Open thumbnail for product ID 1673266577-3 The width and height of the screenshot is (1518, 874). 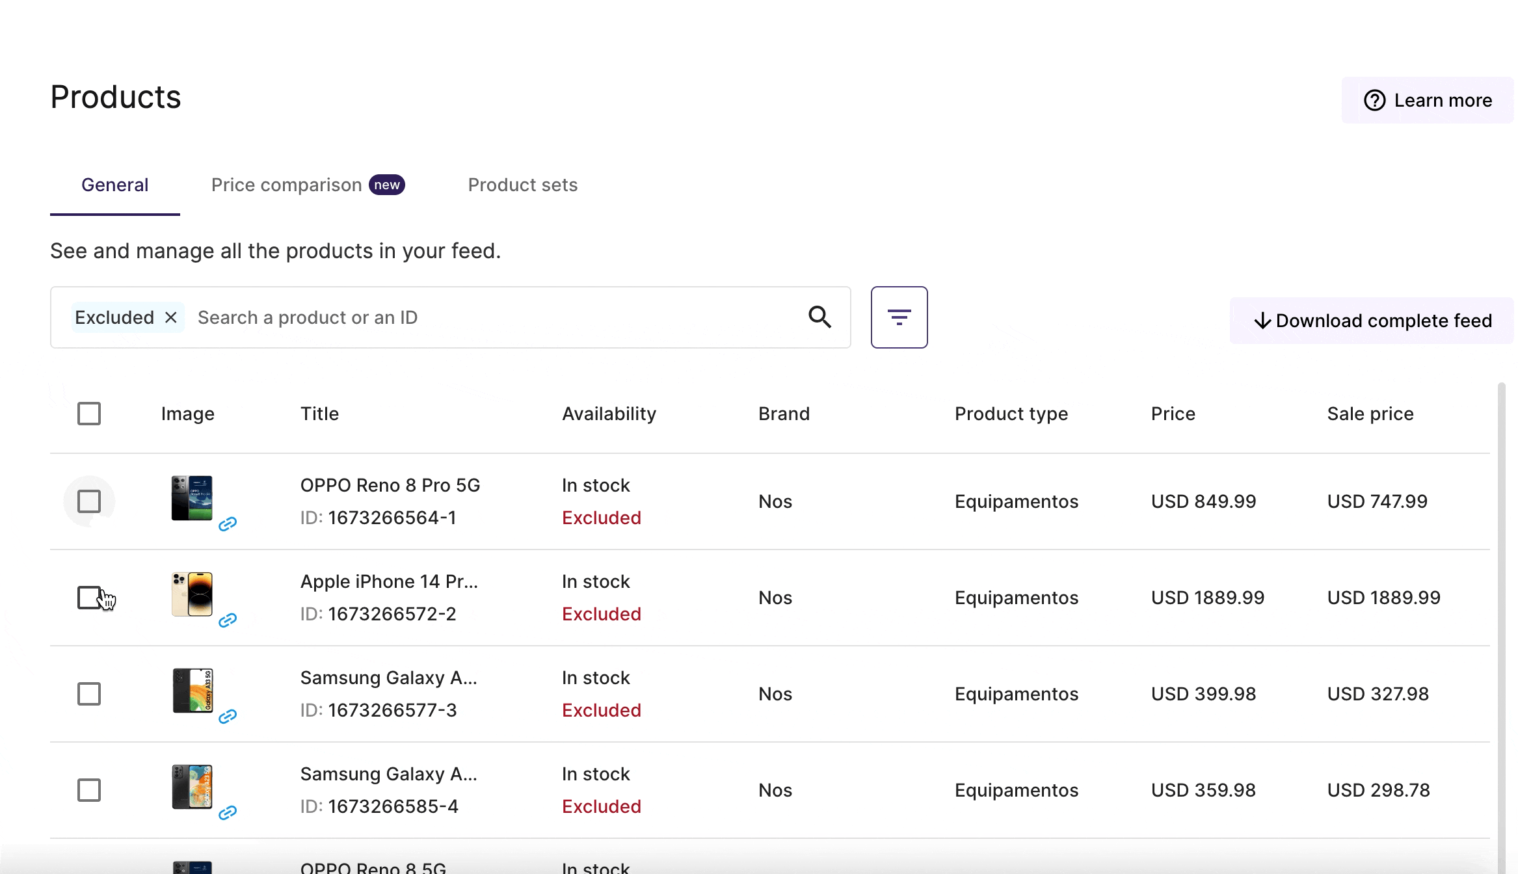point(192,691)
